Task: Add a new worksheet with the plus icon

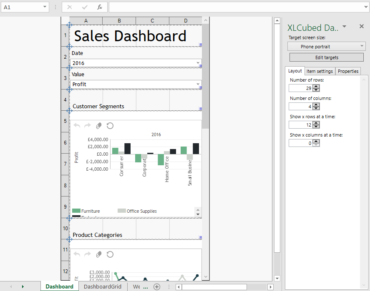Action: (x=157, y=286)
